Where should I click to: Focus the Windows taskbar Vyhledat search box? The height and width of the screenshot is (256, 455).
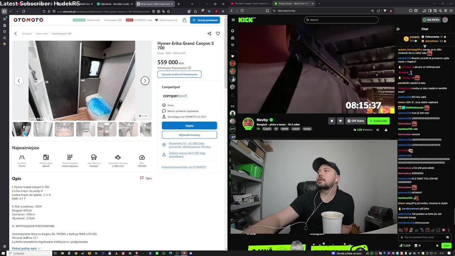click(x=28, y=254)
